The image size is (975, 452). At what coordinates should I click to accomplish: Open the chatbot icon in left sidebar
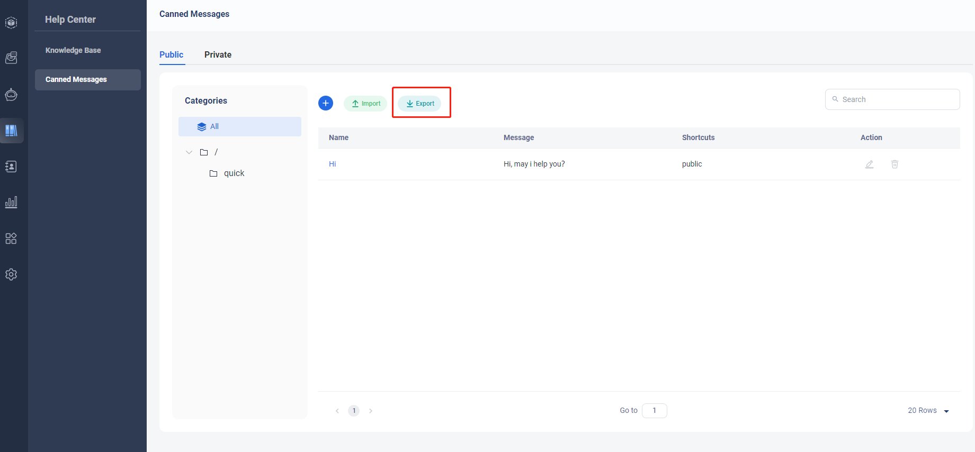pos(11,95)
